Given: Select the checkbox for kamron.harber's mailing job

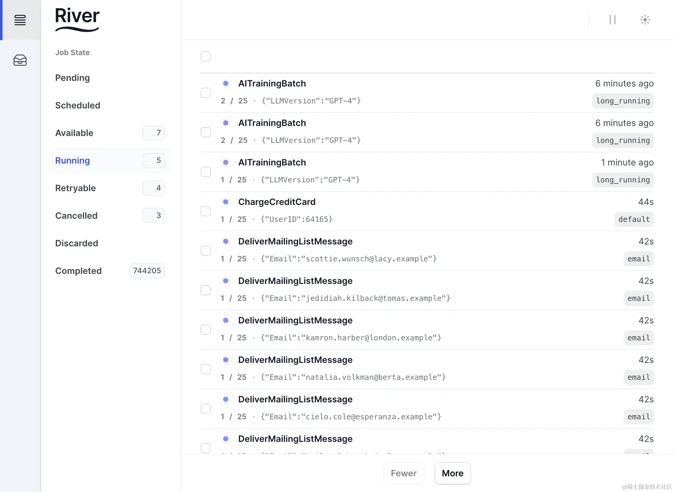Looking at the screenshot, I should coord(206,330).
